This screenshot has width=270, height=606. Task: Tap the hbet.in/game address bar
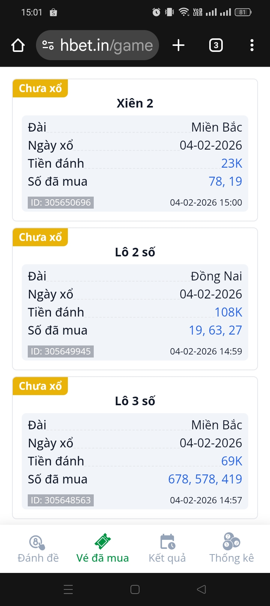coord(106,45)
